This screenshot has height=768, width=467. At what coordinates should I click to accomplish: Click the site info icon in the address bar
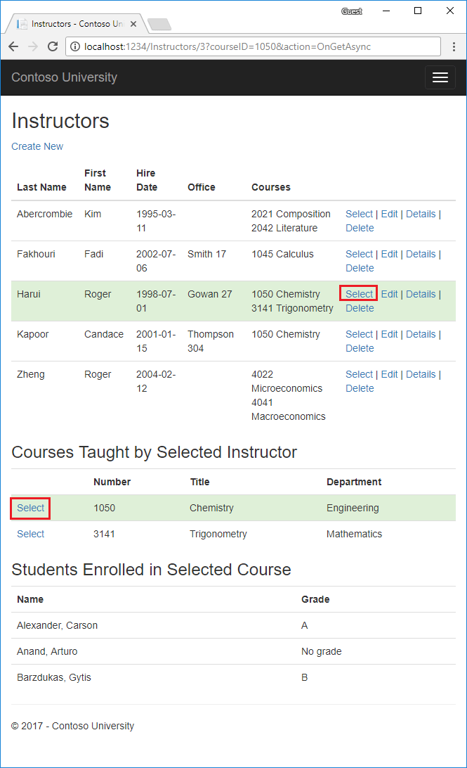coord(74,46)
